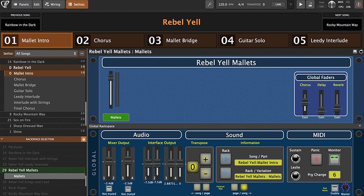Expand the dropdown arrow next to LINK

(x=291, y=4)
